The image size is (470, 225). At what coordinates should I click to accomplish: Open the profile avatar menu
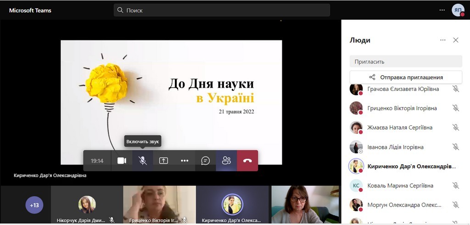coord(458,10)
